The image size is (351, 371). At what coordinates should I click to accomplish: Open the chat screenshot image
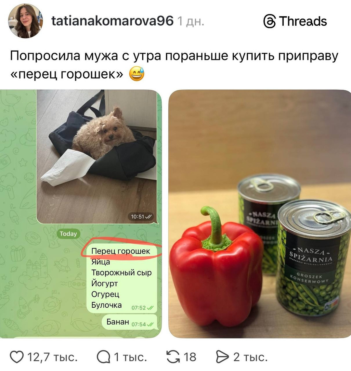pyautogui.click(x=81, y=214)
